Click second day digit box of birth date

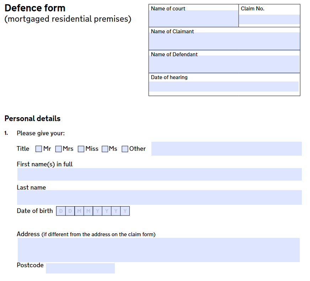(x=70, y=211)
